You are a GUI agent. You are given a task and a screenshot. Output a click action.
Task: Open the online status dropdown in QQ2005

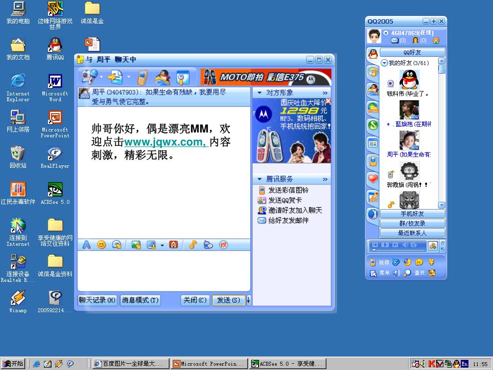tap(386, 33)
